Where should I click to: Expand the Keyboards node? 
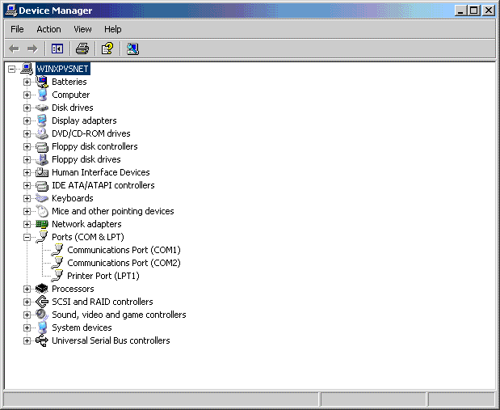[27, 198]
